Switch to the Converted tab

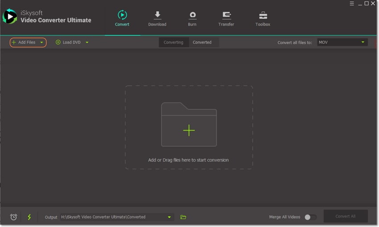[202, 42]
